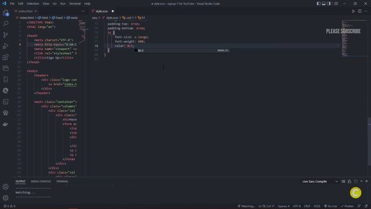Click Go Live in status bar
The image size is (371, 209).
(x=330, y=206)
